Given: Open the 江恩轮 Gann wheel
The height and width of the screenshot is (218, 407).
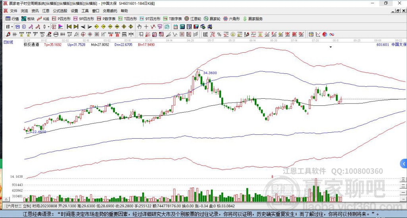Looking at the screenshot, I should click(193, 19).
